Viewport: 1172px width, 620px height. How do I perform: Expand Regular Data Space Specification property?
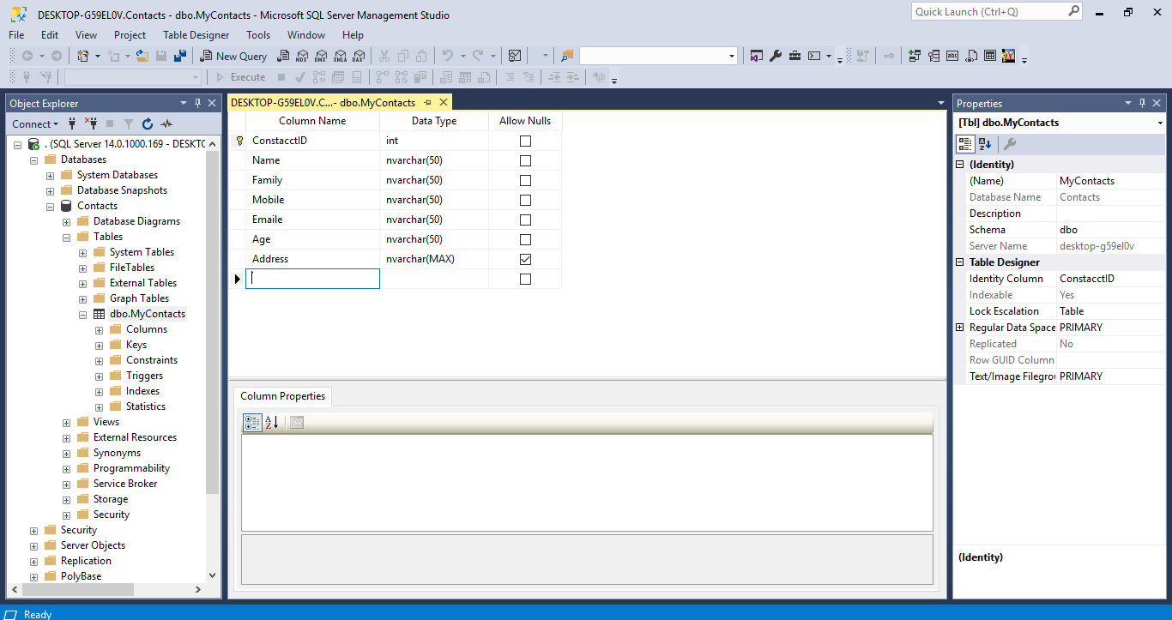pos(959,328)
